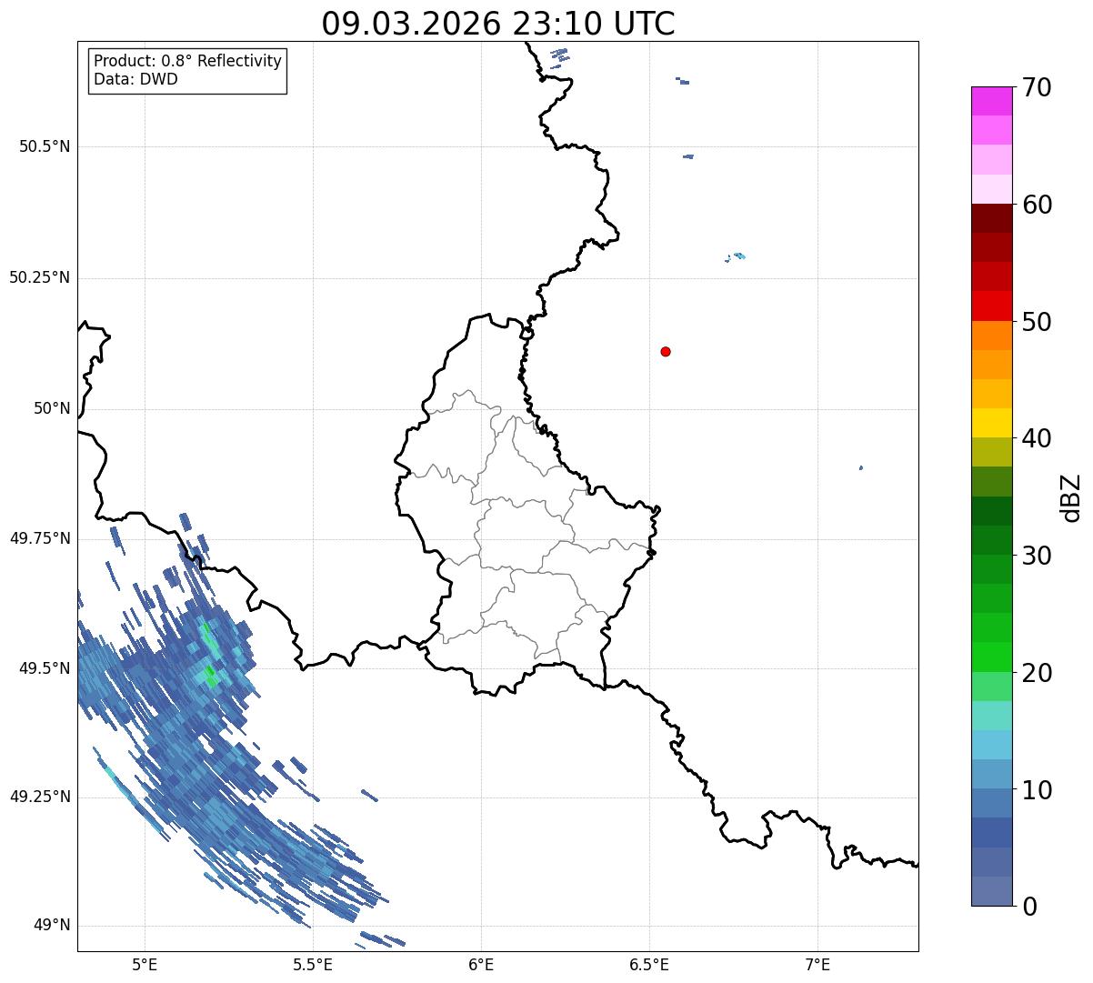
Task: Click the "Product: 0.8° Reflectivity" label
Action: click(187, 61)
